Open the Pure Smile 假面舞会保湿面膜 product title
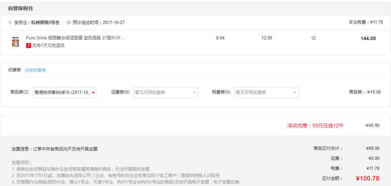 75,38
